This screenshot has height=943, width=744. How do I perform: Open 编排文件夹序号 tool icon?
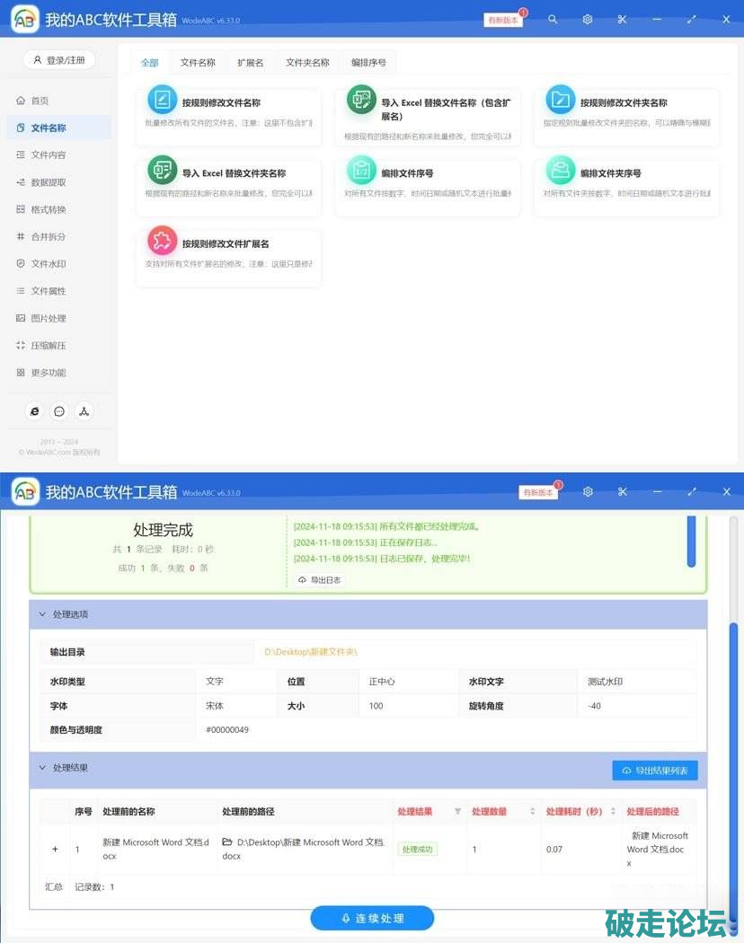pos(561,170)
